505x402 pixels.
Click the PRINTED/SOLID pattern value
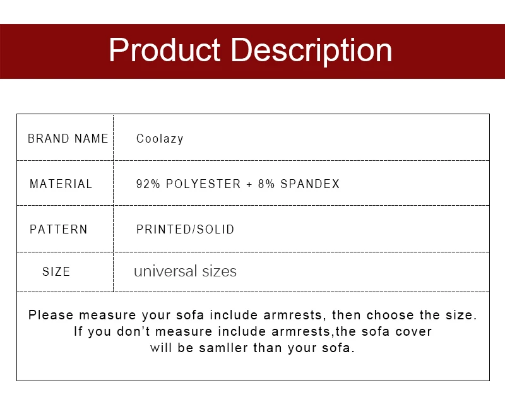(185, 229)
